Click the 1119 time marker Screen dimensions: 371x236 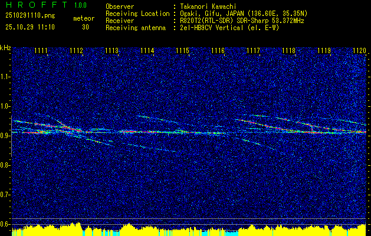pos(324,51)
